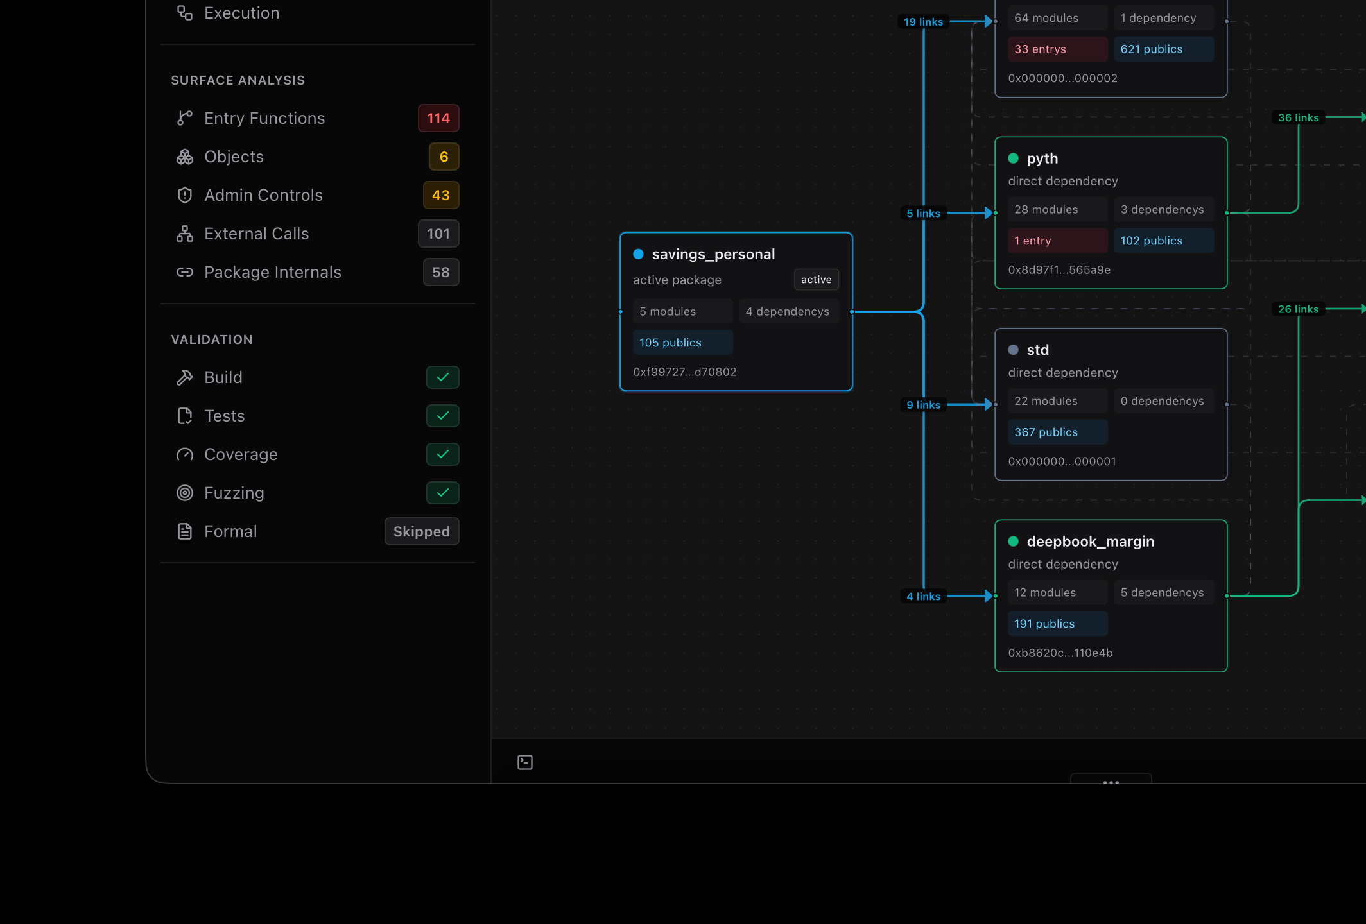
Task: Click the 22 modules chip in std
Action: pyautogui.click(x=1058, y=401)
